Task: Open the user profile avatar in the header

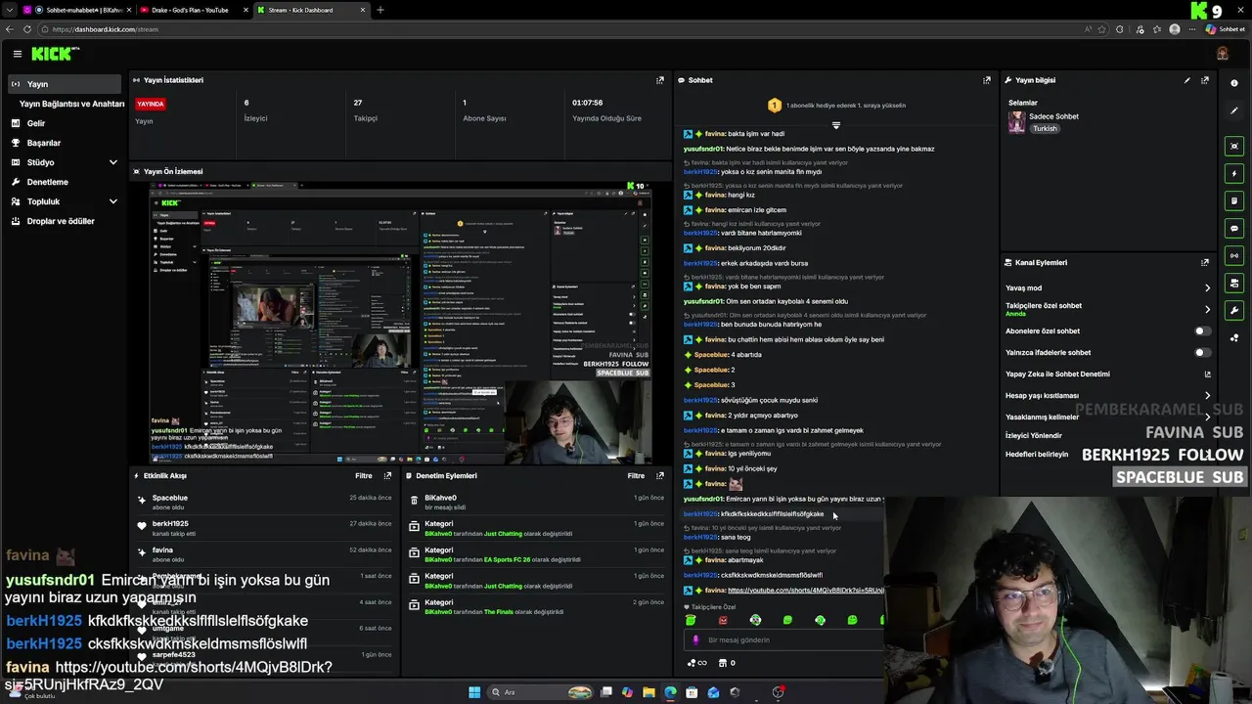Action: (x=1222, y=54)
